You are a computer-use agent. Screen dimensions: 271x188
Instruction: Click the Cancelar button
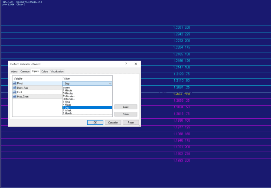[x=113, y=123]
